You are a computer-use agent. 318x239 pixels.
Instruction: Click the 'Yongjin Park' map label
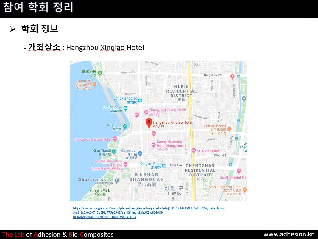coord(99,190)
